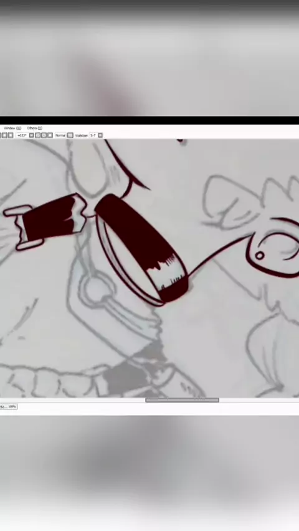Click the horizontal canvas scrollbar thumb
The width and height of the screenshot is (299, 531).
point(182,400)
